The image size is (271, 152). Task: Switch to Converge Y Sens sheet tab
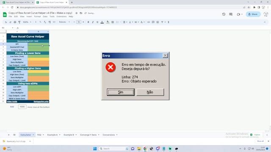tap(88, 135)
